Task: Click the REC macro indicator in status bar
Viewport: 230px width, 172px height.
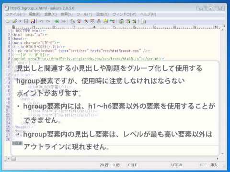Action: (x=203, y=165)
